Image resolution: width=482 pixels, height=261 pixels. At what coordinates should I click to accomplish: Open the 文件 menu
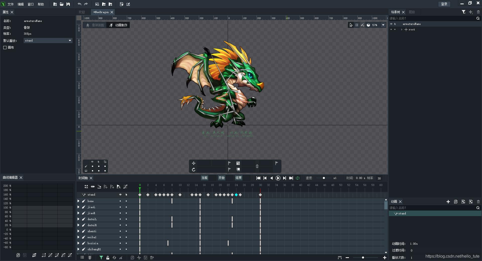[11, 4]
